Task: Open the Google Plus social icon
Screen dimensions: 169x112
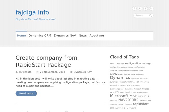Action: 146,8
